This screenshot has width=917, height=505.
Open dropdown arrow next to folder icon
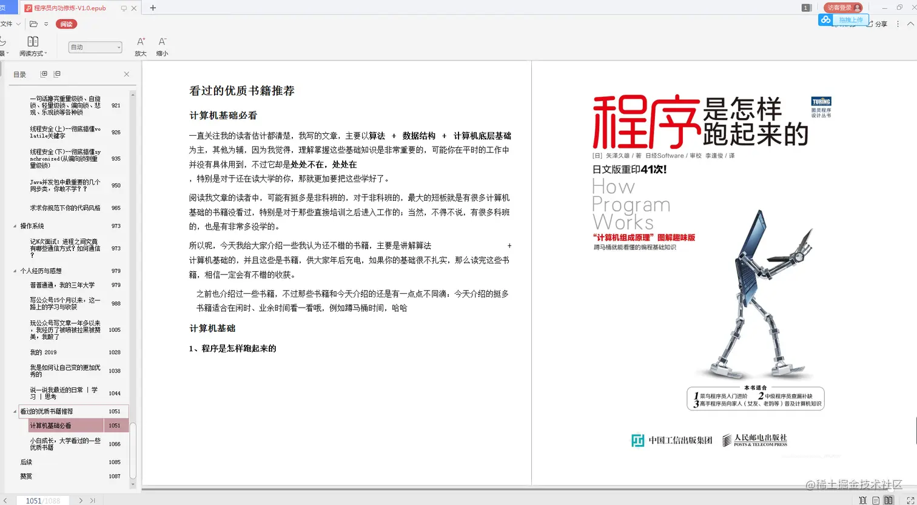[46, 24]
